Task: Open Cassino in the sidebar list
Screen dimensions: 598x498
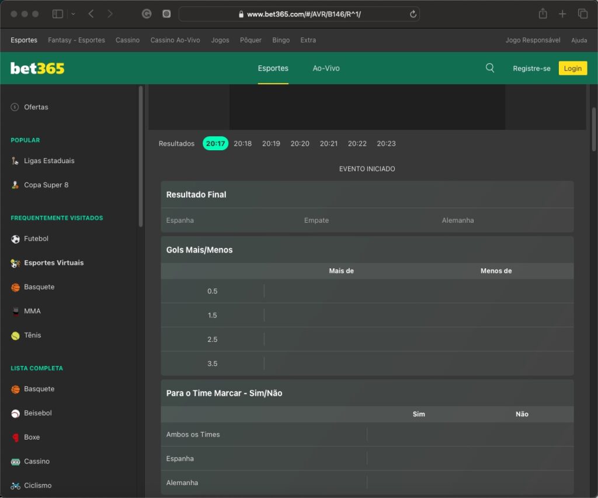Action: 37,461
